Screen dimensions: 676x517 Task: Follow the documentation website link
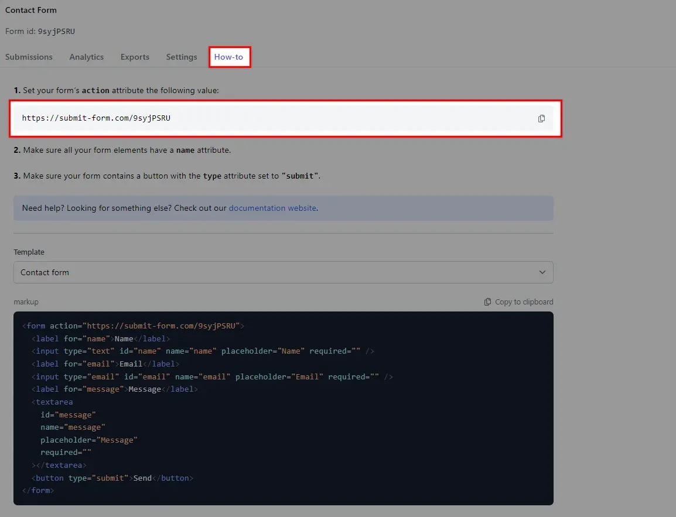tap(272, 208)
